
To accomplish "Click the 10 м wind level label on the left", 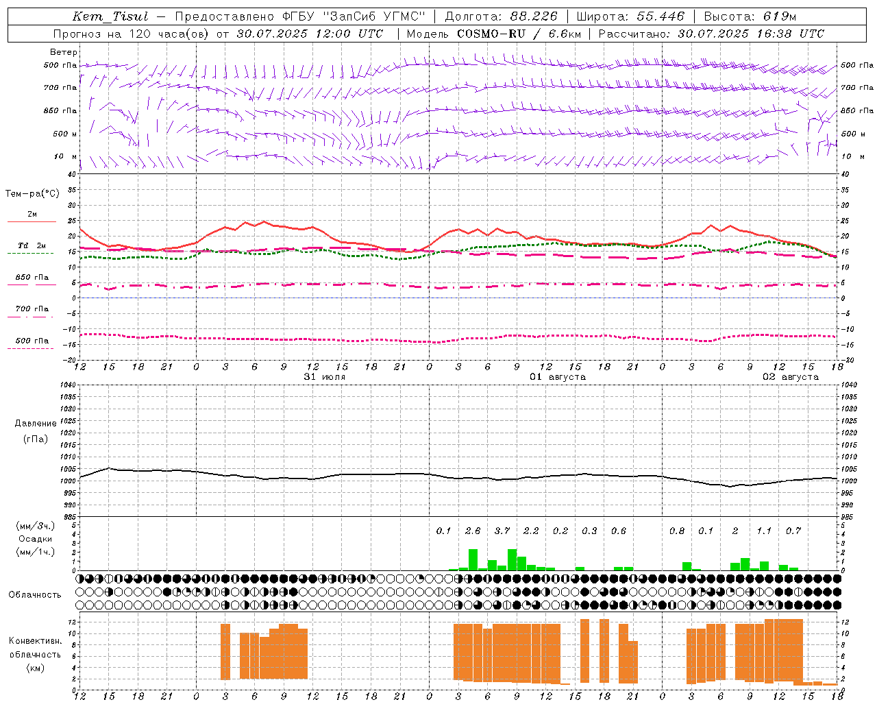I will [65, 156].
